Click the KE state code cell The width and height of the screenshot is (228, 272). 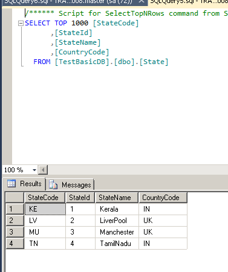coord(45,209)
